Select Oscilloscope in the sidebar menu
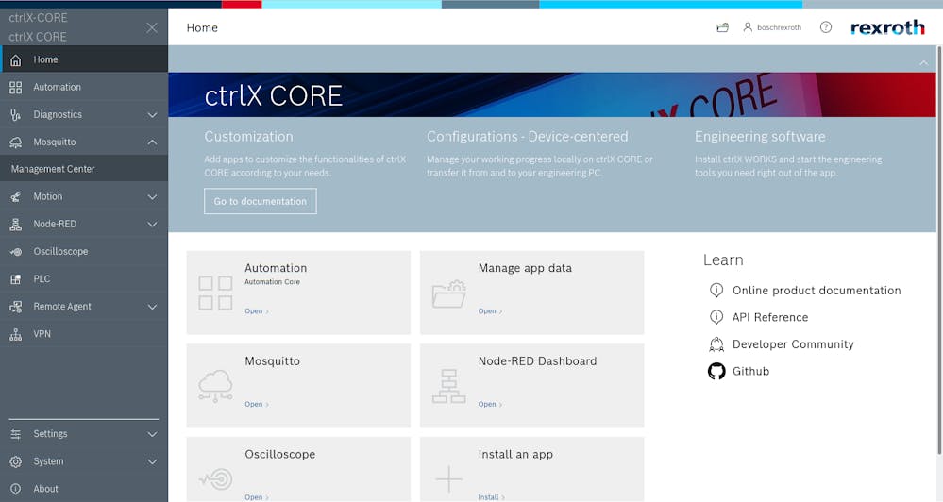The height and width of the screenshot is (502, 943). [84, 251]
